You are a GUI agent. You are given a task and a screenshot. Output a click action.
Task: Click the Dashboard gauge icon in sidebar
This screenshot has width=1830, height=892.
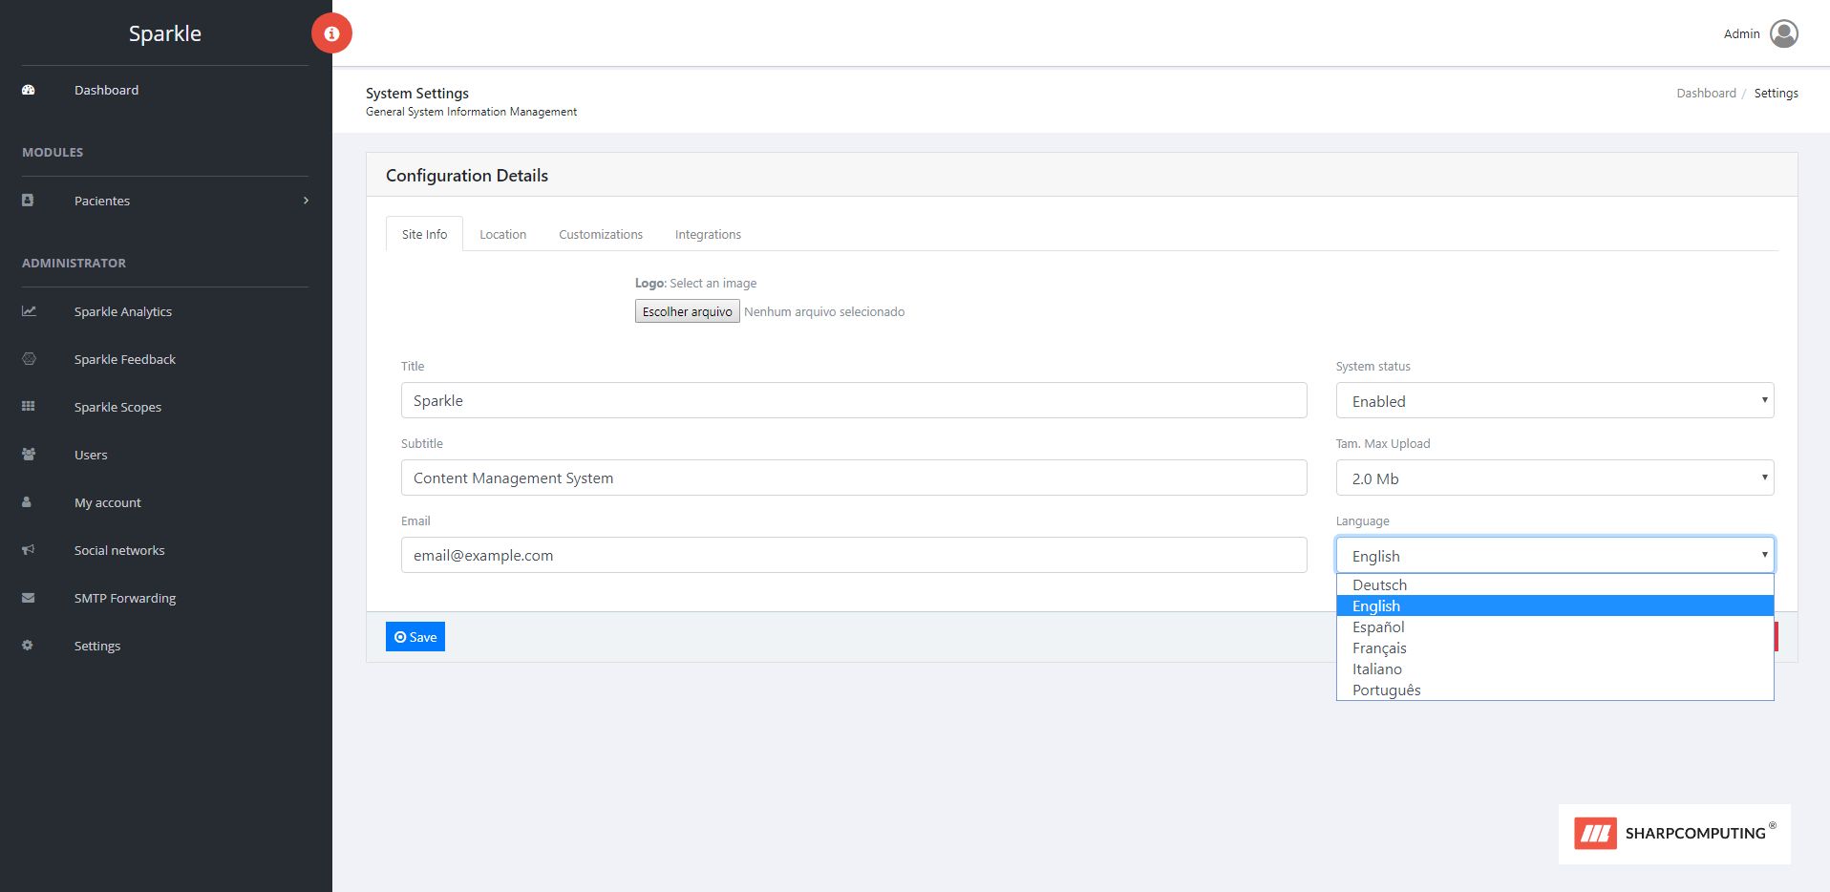pos(29,90)
